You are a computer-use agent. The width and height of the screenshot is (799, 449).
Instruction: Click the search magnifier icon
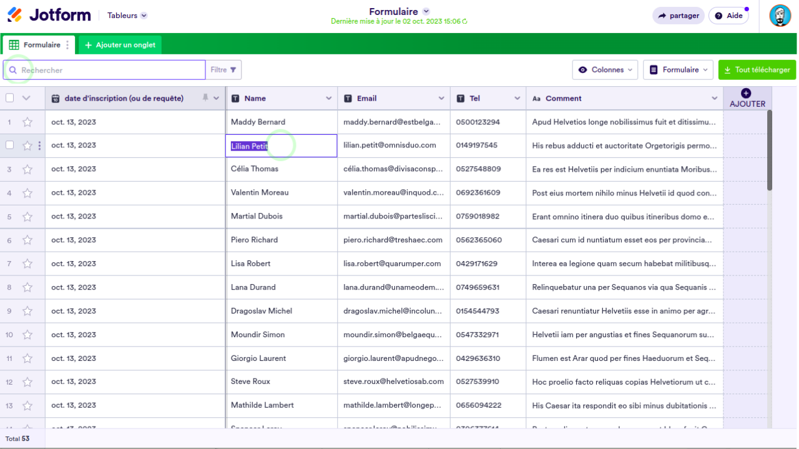pyautogui.click(x=12, y=70)
